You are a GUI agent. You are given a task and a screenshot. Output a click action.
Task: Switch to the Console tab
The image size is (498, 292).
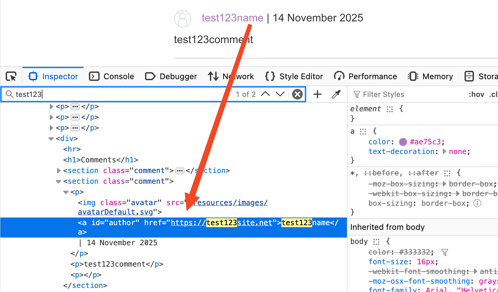[112, 77]
